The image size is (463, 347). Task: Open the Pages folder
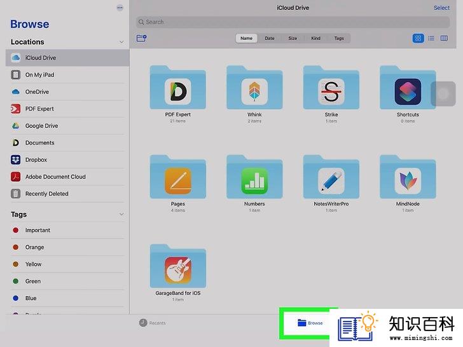click(178, 183)
